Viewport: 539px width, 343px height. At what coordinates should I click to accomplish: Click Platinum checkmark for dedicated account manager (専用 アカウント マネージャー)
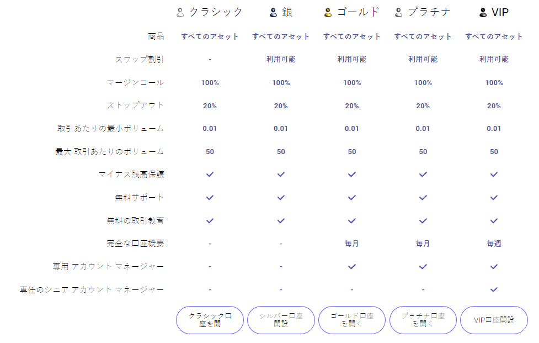tap(423, 266)
